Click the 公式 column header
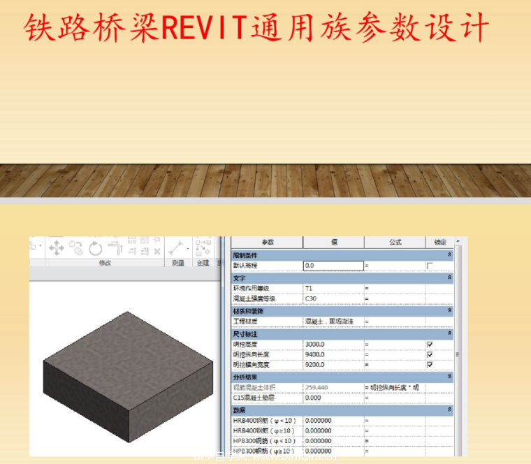Viewport: 531px width, 464px height. [395, 242]
